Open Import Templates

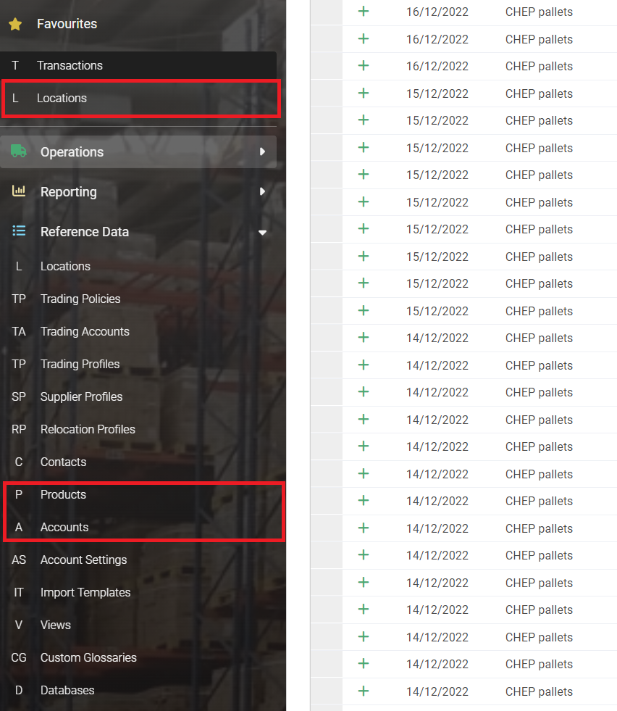[85, 592]
